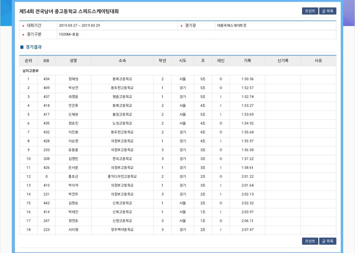Image resolution: width=355 pixels, height=253 pixels.
Task: Click BIB number 434 in first row
Action: 46,79
